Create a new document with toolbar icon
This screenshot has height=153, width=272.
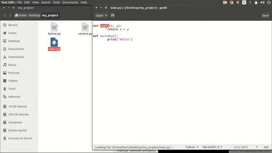click(113, 15)
